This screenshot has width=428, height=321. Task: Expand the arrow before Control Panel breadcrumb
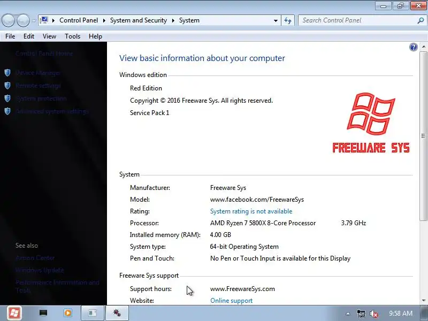pyautogui.click(x=53, y=20)
